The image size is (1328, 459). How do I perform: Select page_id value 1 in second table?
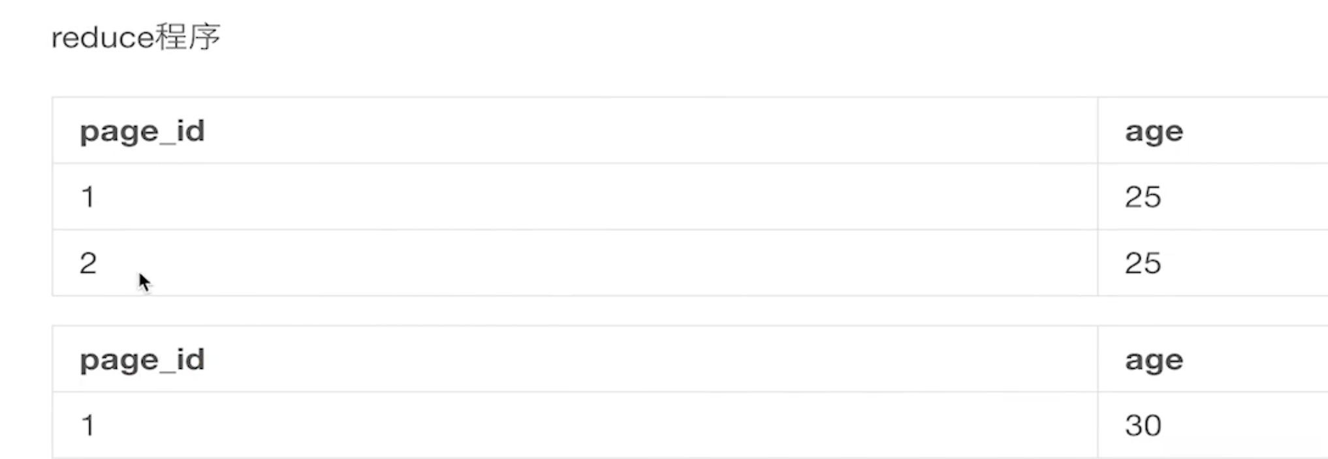coord(88,426)
